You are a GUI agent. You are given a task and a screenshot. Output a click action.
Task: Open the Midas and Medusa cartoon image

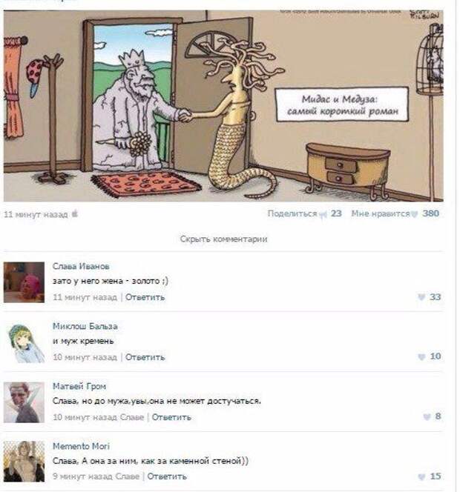(x=223, y=106)
